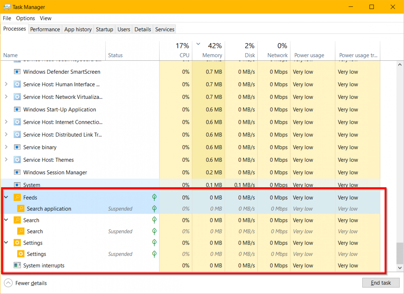The width and height of the screenshot is (404, 294).
Task: Click the green leaf icon beside Feeds
Action: point(154,197)
